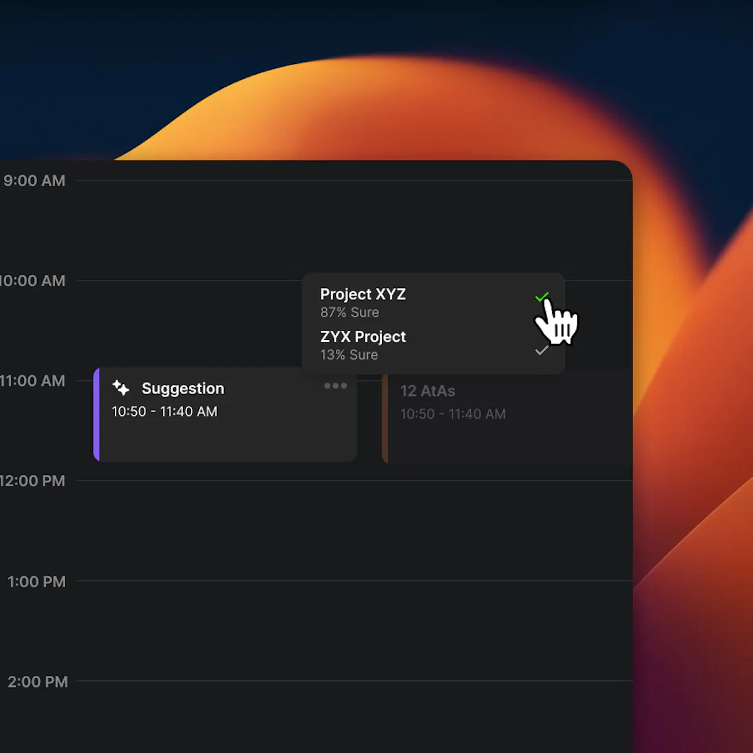Tick the gray checkmark for ZYX Project

pyautogui.click(x=542, y=351)
